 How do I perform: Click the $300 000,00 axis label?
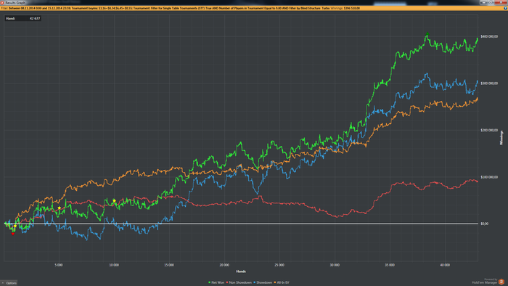[x=489, y=83]
